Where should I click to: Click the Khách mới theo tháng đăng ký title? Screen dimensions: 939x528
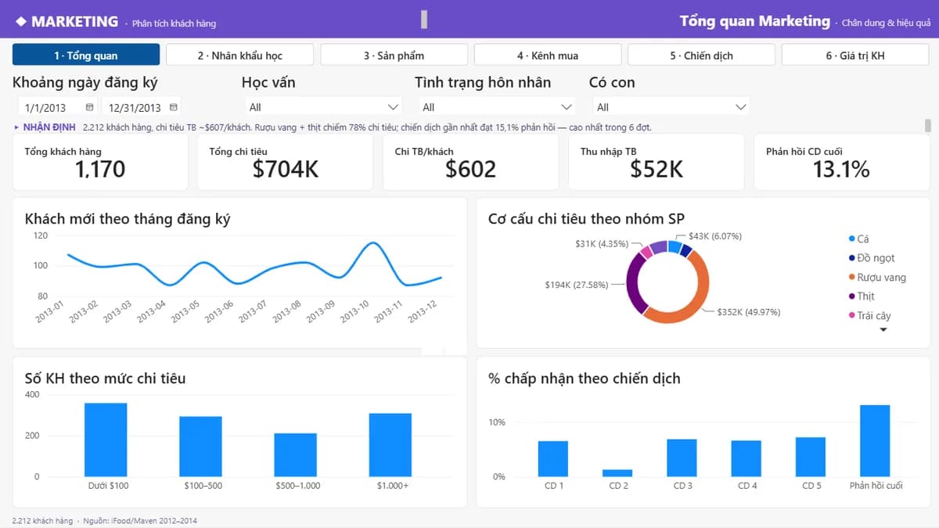128,219
